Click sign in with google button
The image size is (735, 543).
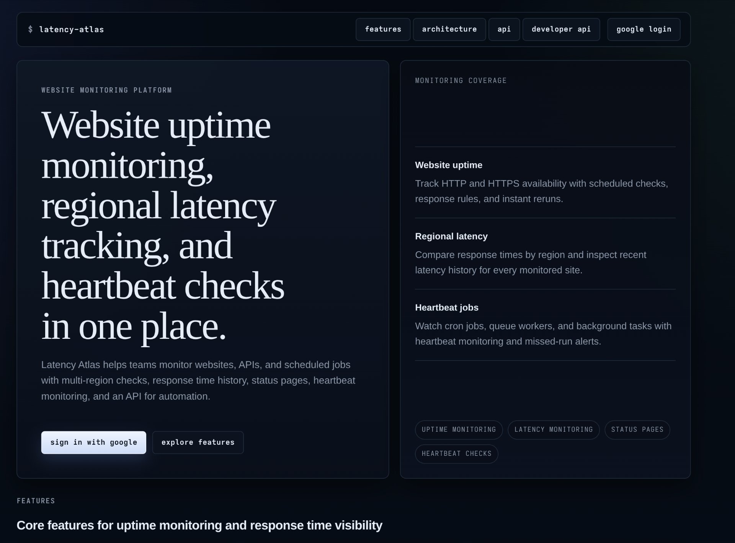pyautogui.click(x=93, y=442)
